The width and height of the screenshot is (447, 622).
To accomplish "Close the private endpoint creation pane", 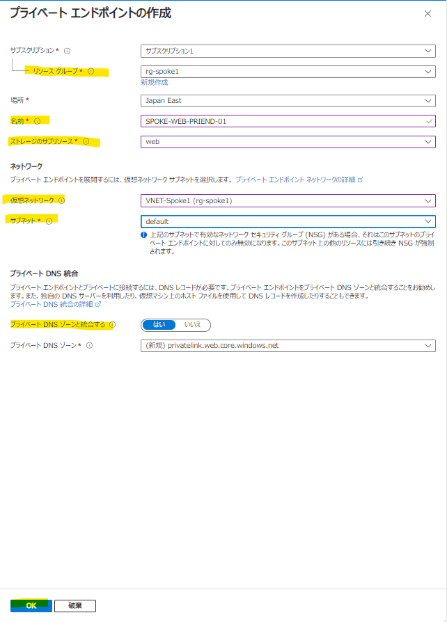I will coord(428,14).
